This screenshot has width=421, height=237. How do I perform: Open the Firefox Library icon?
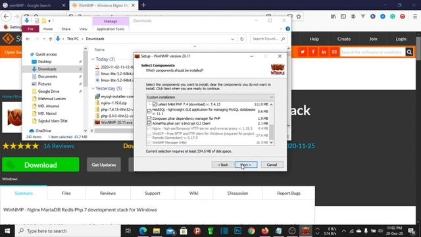(334, 16)
